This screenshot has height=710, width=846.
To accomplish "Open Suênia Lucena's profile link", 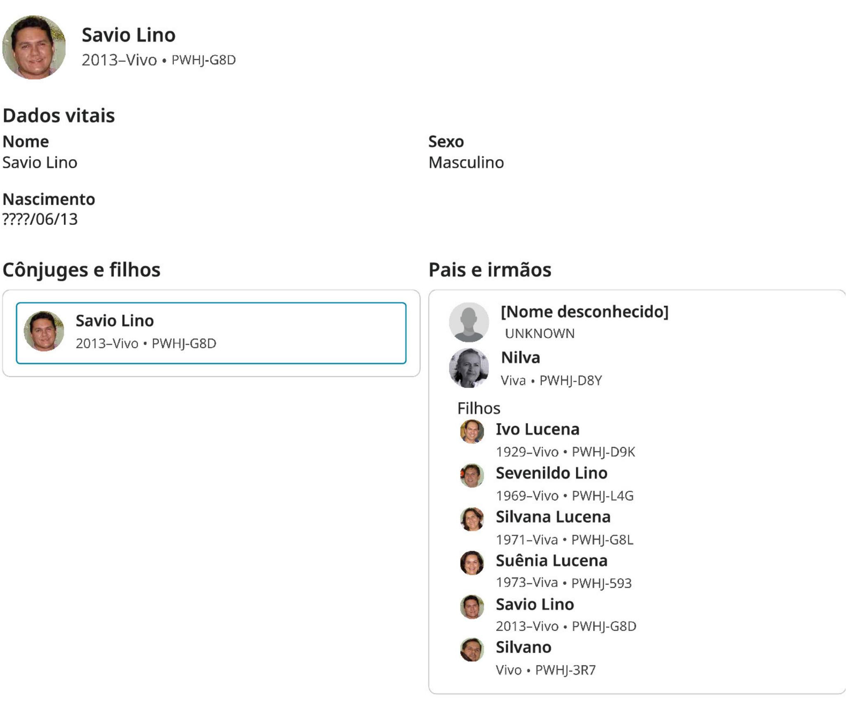I will (551, 561).
